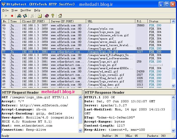Click the Request Header pane scrollbar thumb
The width and height of the screenshot is (177, 139).
point(80,111)
